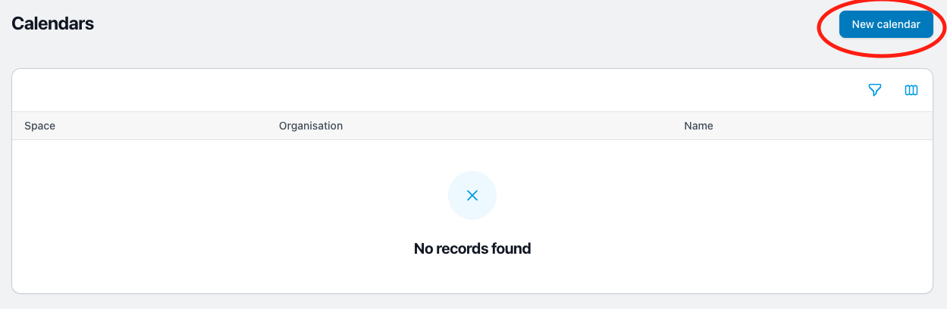This screenshot has height=309, width=947.
Task: Click the Calendars page heading
Action: pyautogui.click(x=53, y=23)
